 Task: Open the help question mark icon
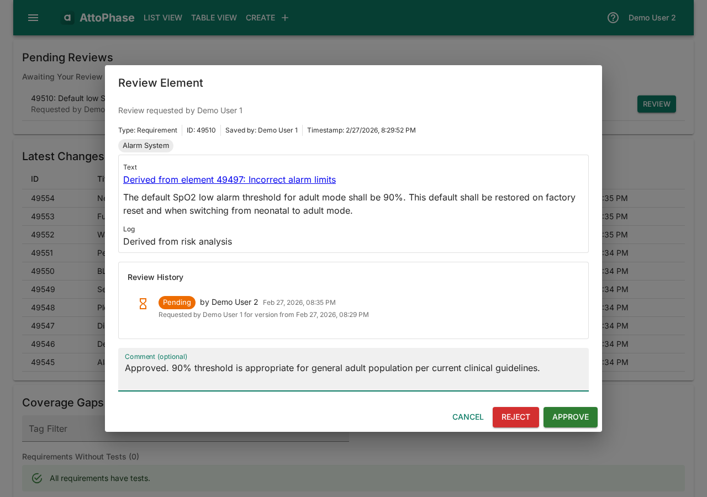pos(612,17)
